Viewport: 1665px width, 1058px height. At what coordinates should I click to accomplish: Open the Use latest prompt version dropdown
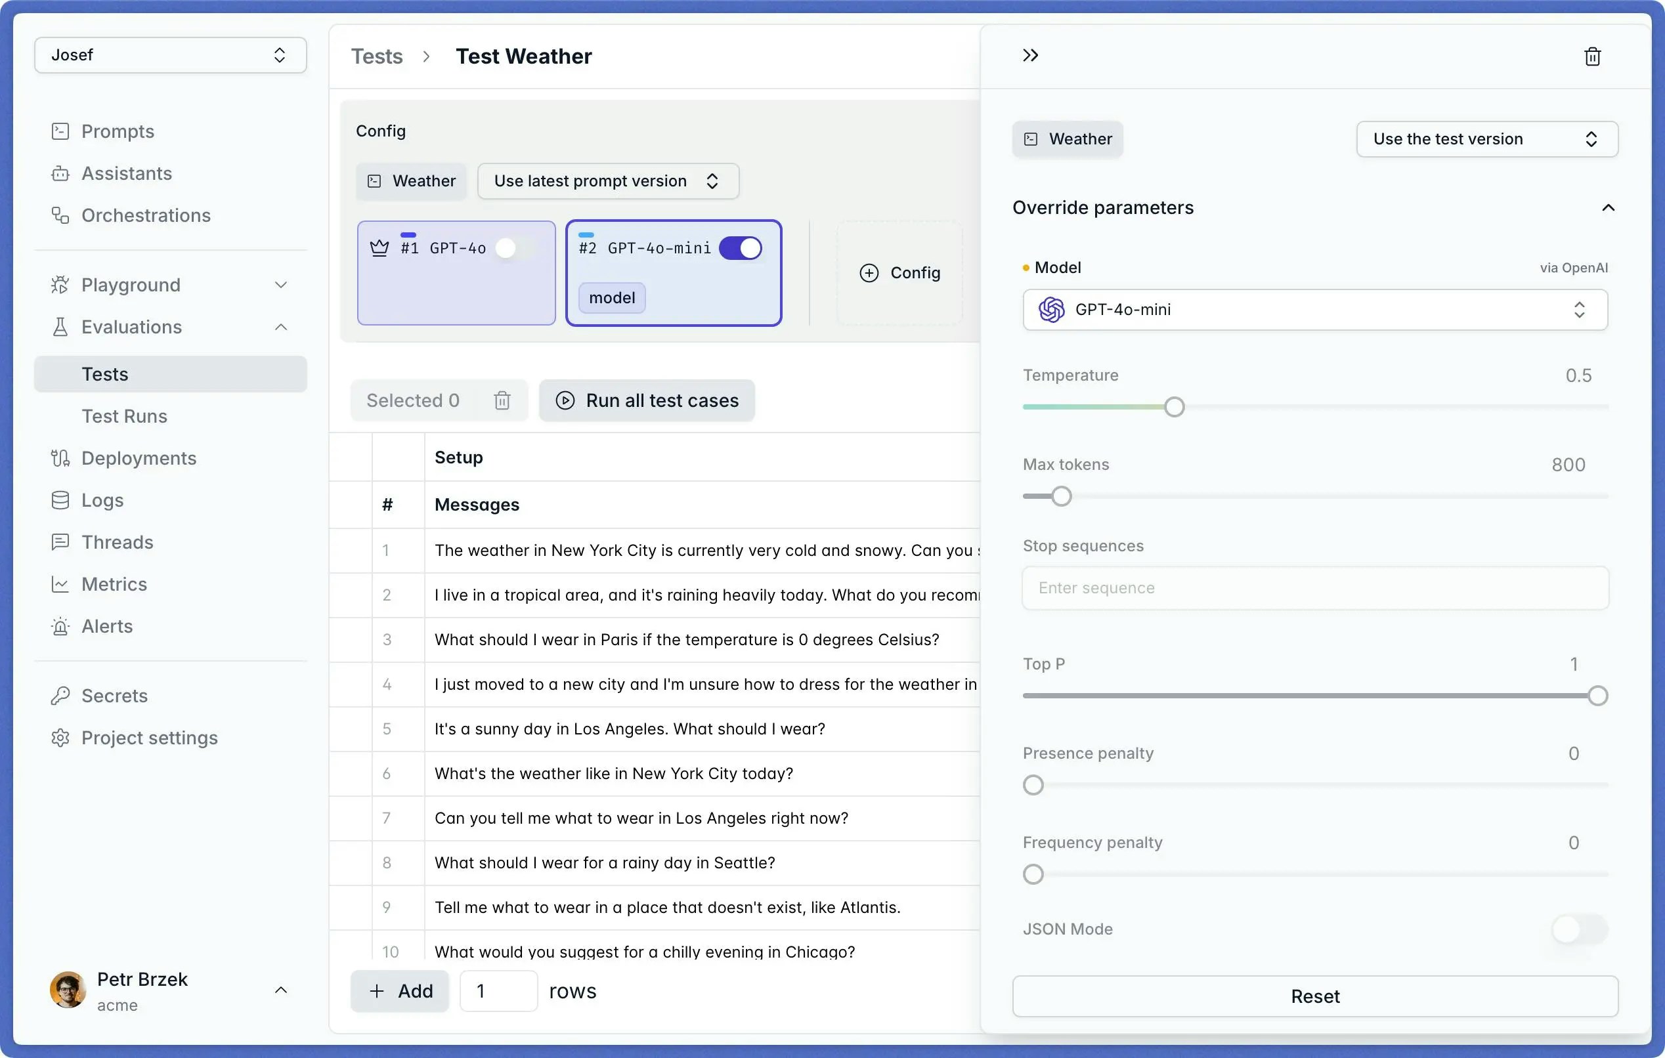[x=608, y=180]
